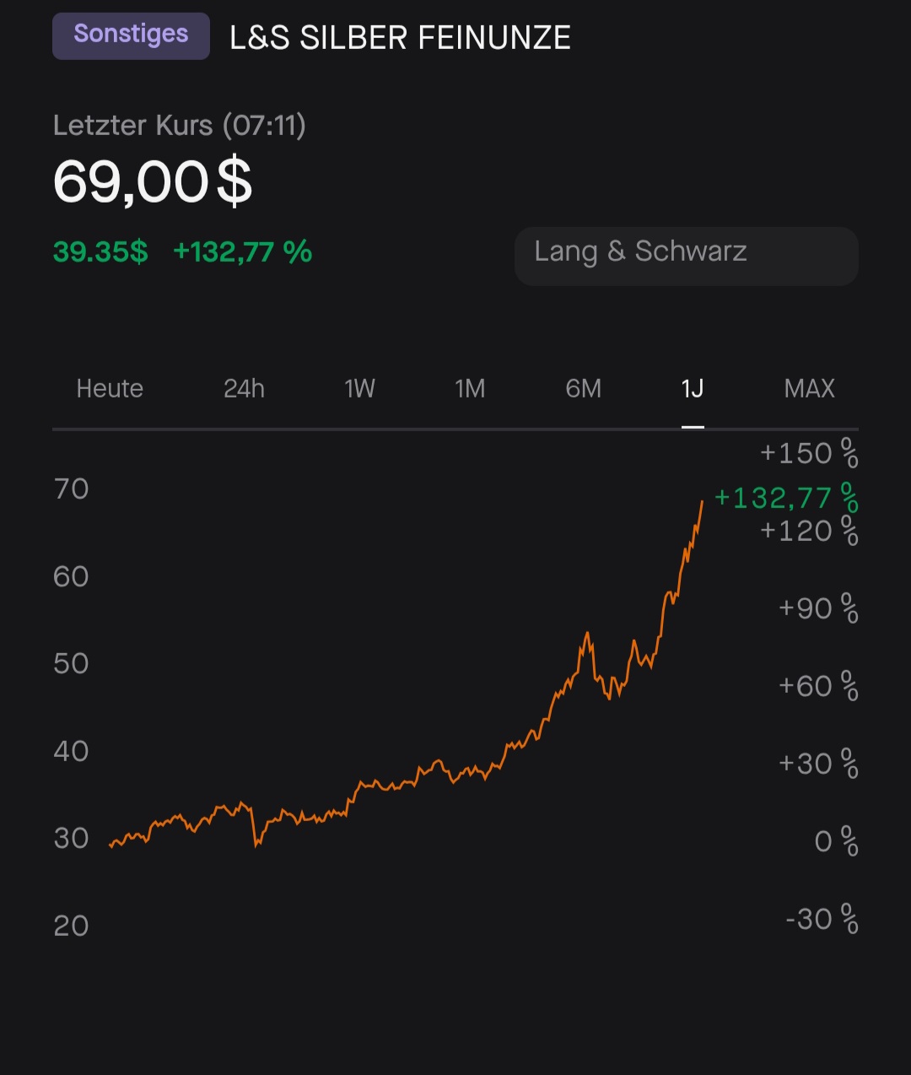This screenshot has width=911, height=1075.
Task: Click the 69,00 $ last price value
Action: coord(153,182)
